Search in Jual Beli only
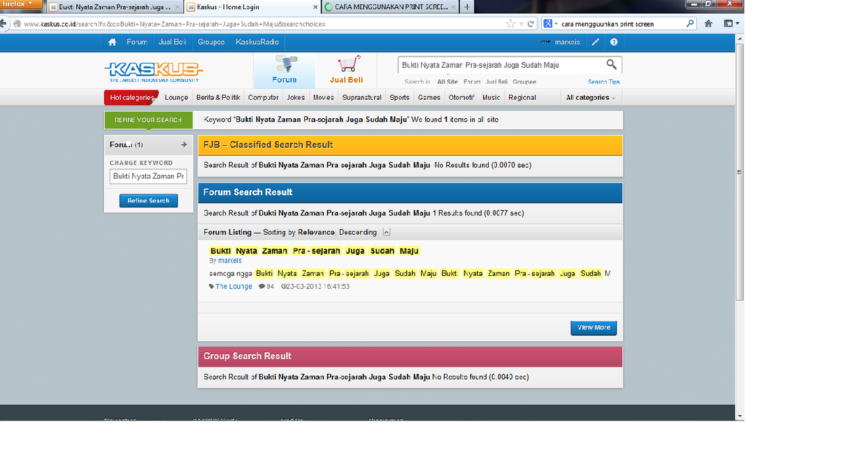This screenshot has width=841, height=473. [x=497, y=82]
